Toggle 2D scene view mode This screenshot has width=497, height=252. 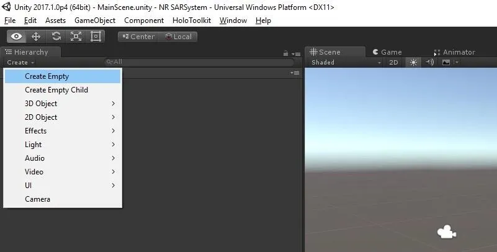(393, 63)
